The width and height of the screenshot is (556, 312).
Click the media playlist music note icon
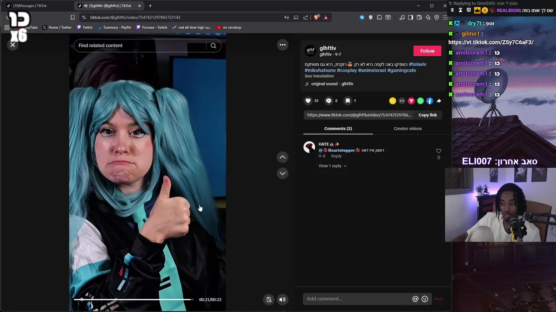click(x=402, y=17)
